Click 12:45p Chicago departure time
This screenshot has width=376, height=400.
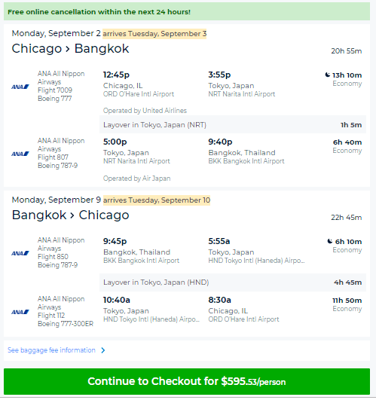(116, 75)
